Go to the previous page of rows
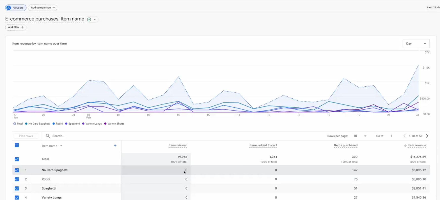This screenshot has height=200, width=440. point(404,136)
